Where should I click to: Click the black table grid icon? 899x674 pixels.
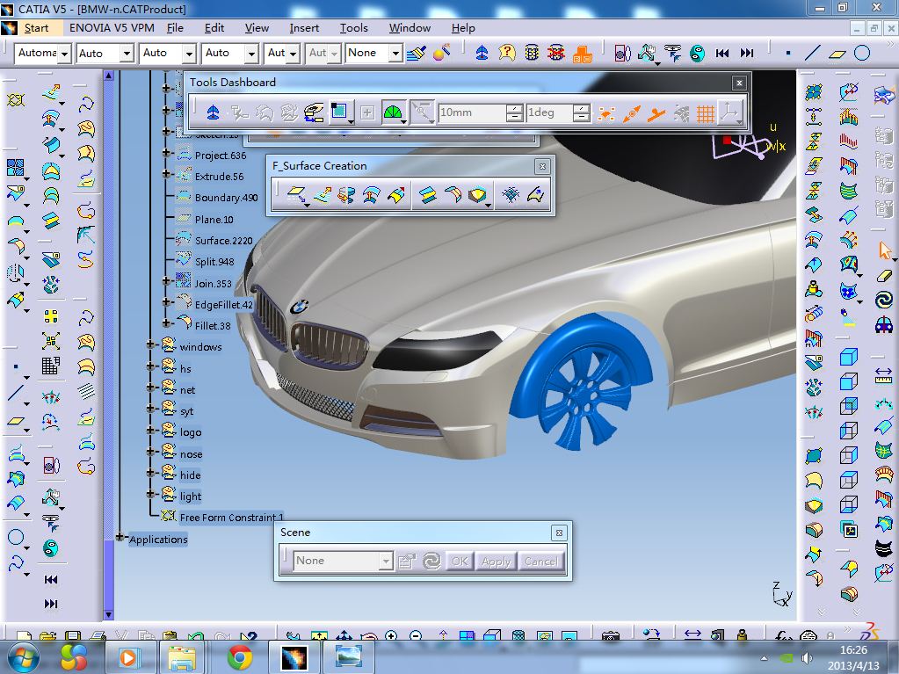[50, 366]
